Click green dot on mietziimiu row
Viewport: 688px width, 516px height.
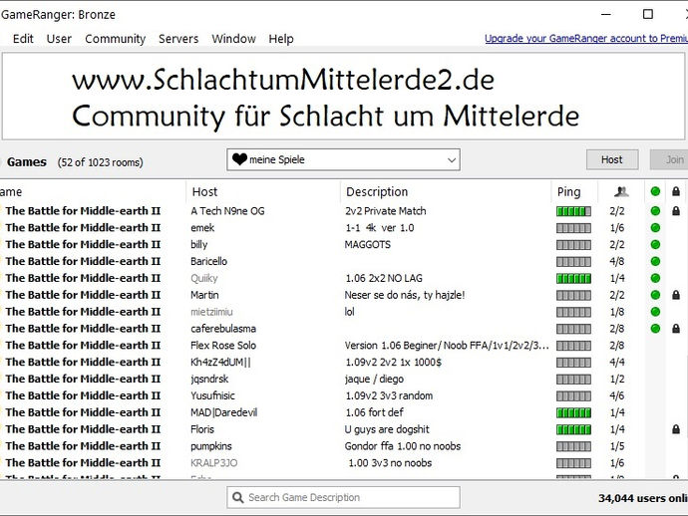(655, 312)
